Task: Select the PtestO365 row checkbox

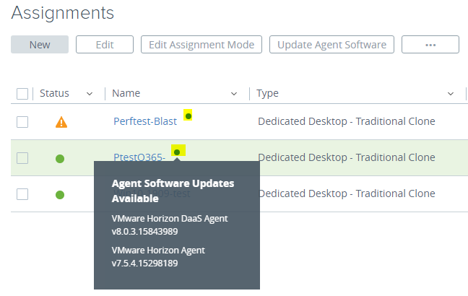Action: 22,158
